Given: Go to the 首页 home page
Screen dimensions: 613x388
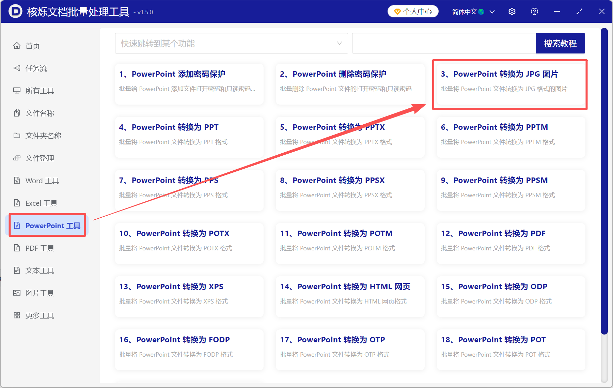Looking at the screenshot, I should 32,46.
